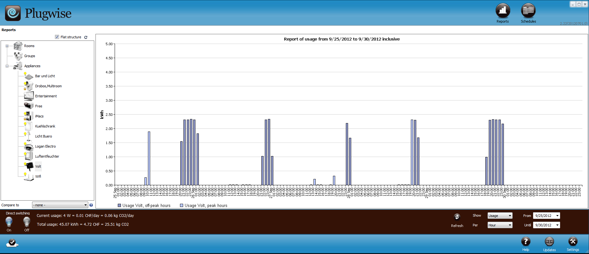The image size is (589, 254).
Task: Collapse the Appliances tree node
Action: tap(7, 66)
